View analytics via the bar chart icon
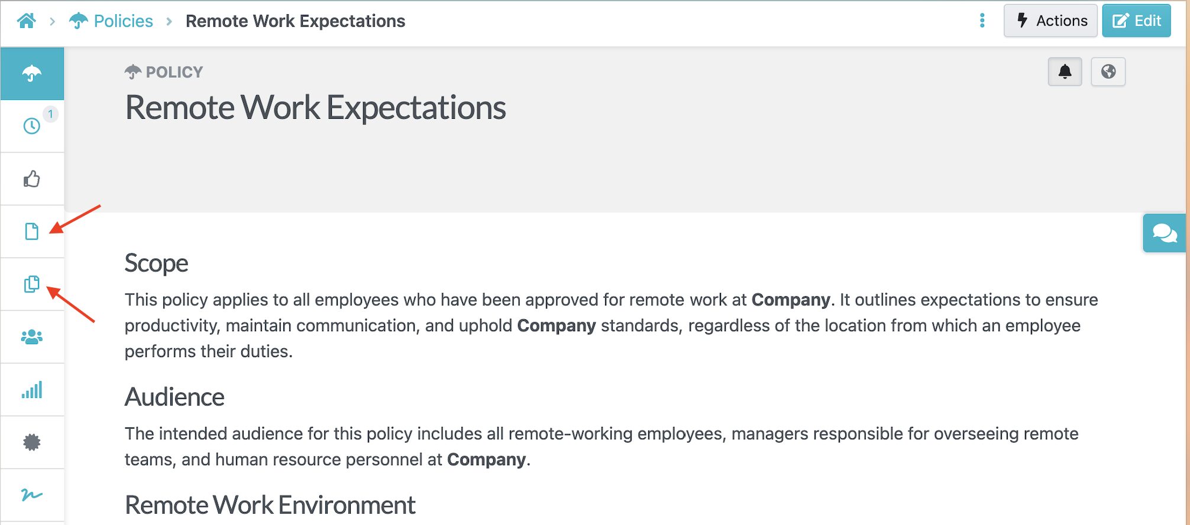The image size is (1190, 525). [32, 389]
